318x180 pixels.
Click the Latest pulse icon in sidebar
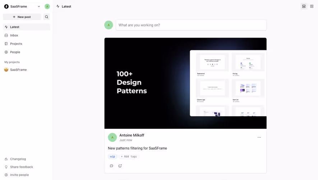pyautogui.click(x=6, y=27)
